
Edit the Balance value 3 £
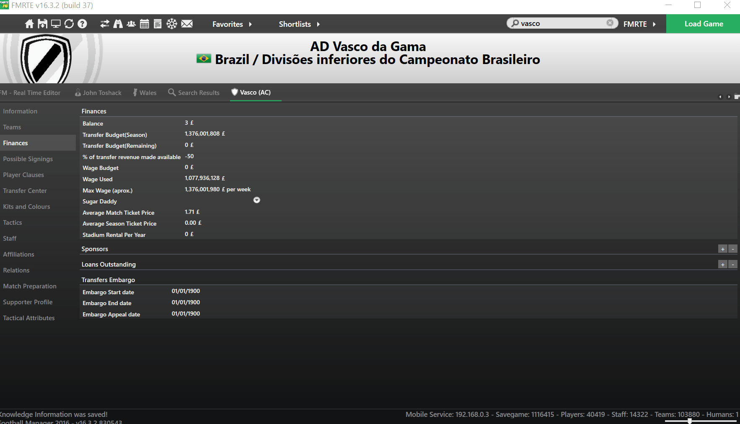point(189,123)
